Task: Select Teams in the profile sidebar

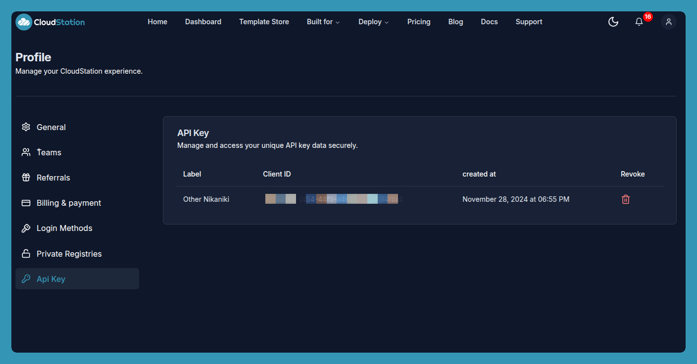Action: (x=77, y=152)
